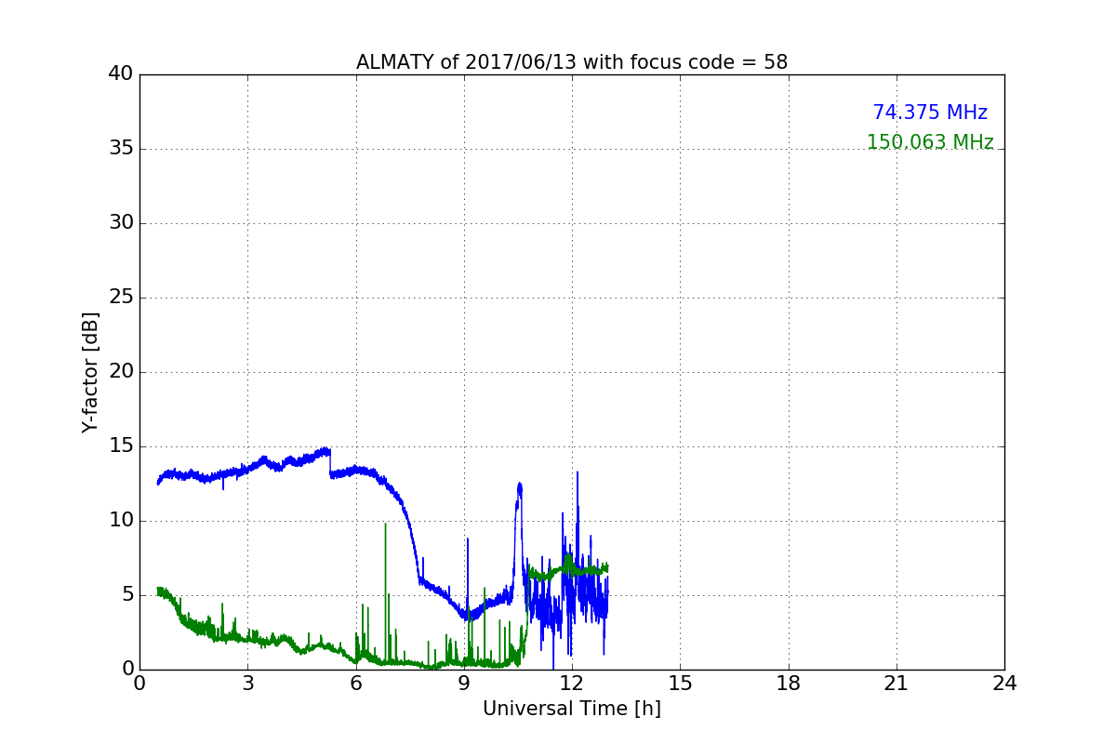
Task: Click x-axis tick label 6
Action: pos(356,684)
